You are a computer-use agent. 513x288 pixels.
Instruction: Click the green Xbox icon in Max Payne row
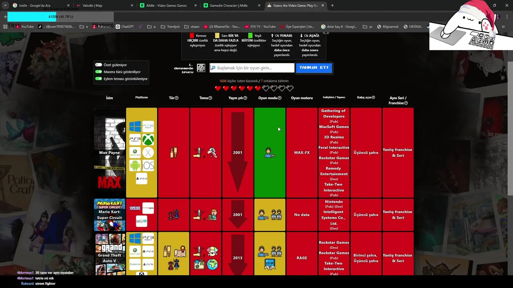[x=148, y=140]
